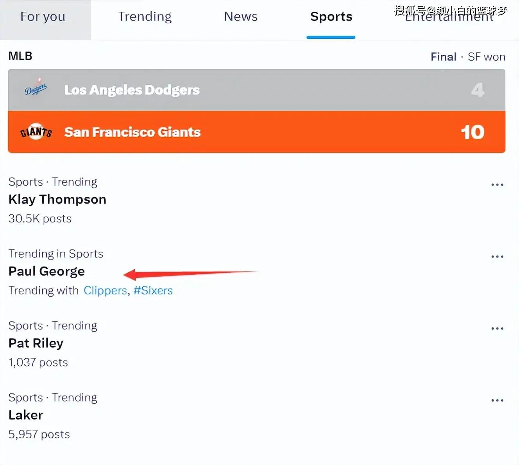Click 'Sports · Trending' label above Laker
The height and width of the screenshot is (465, 519).
[53, 398]
